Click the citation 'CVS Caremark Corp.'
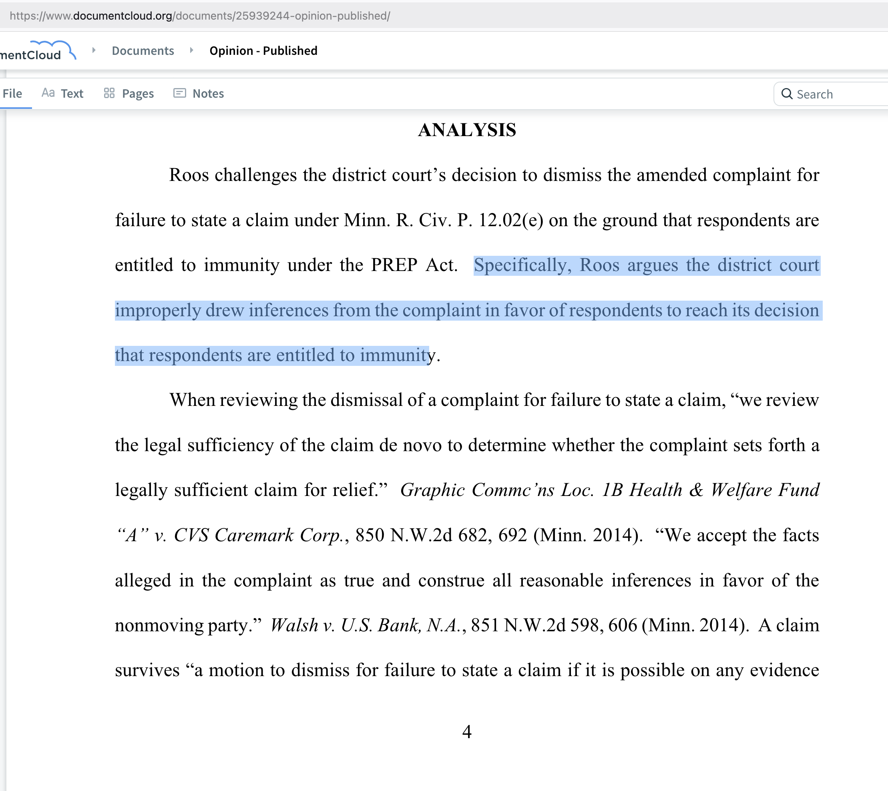The height and width of the screenshot is (791, 888). (x=259, y=536)
